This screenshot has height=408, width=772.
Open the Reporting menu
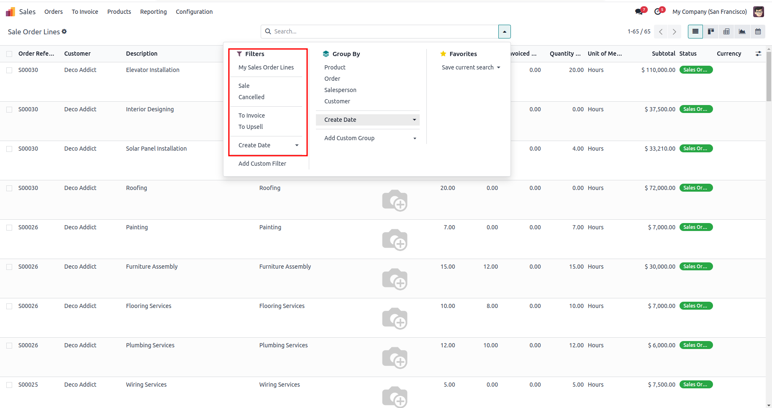[153, 12]
